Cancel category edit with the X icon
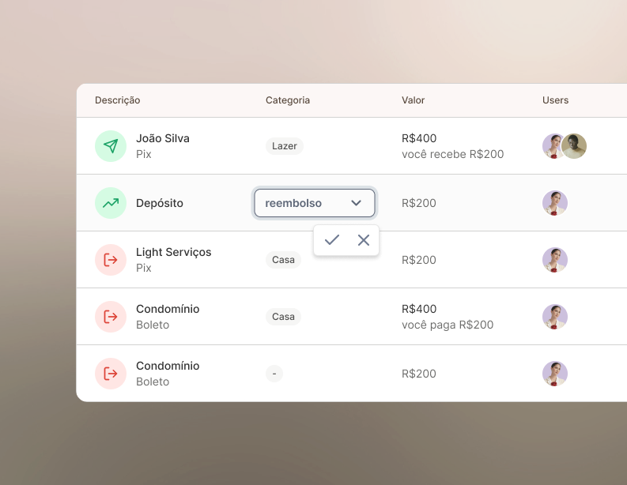The image size is (627, 485). [364, 240]
